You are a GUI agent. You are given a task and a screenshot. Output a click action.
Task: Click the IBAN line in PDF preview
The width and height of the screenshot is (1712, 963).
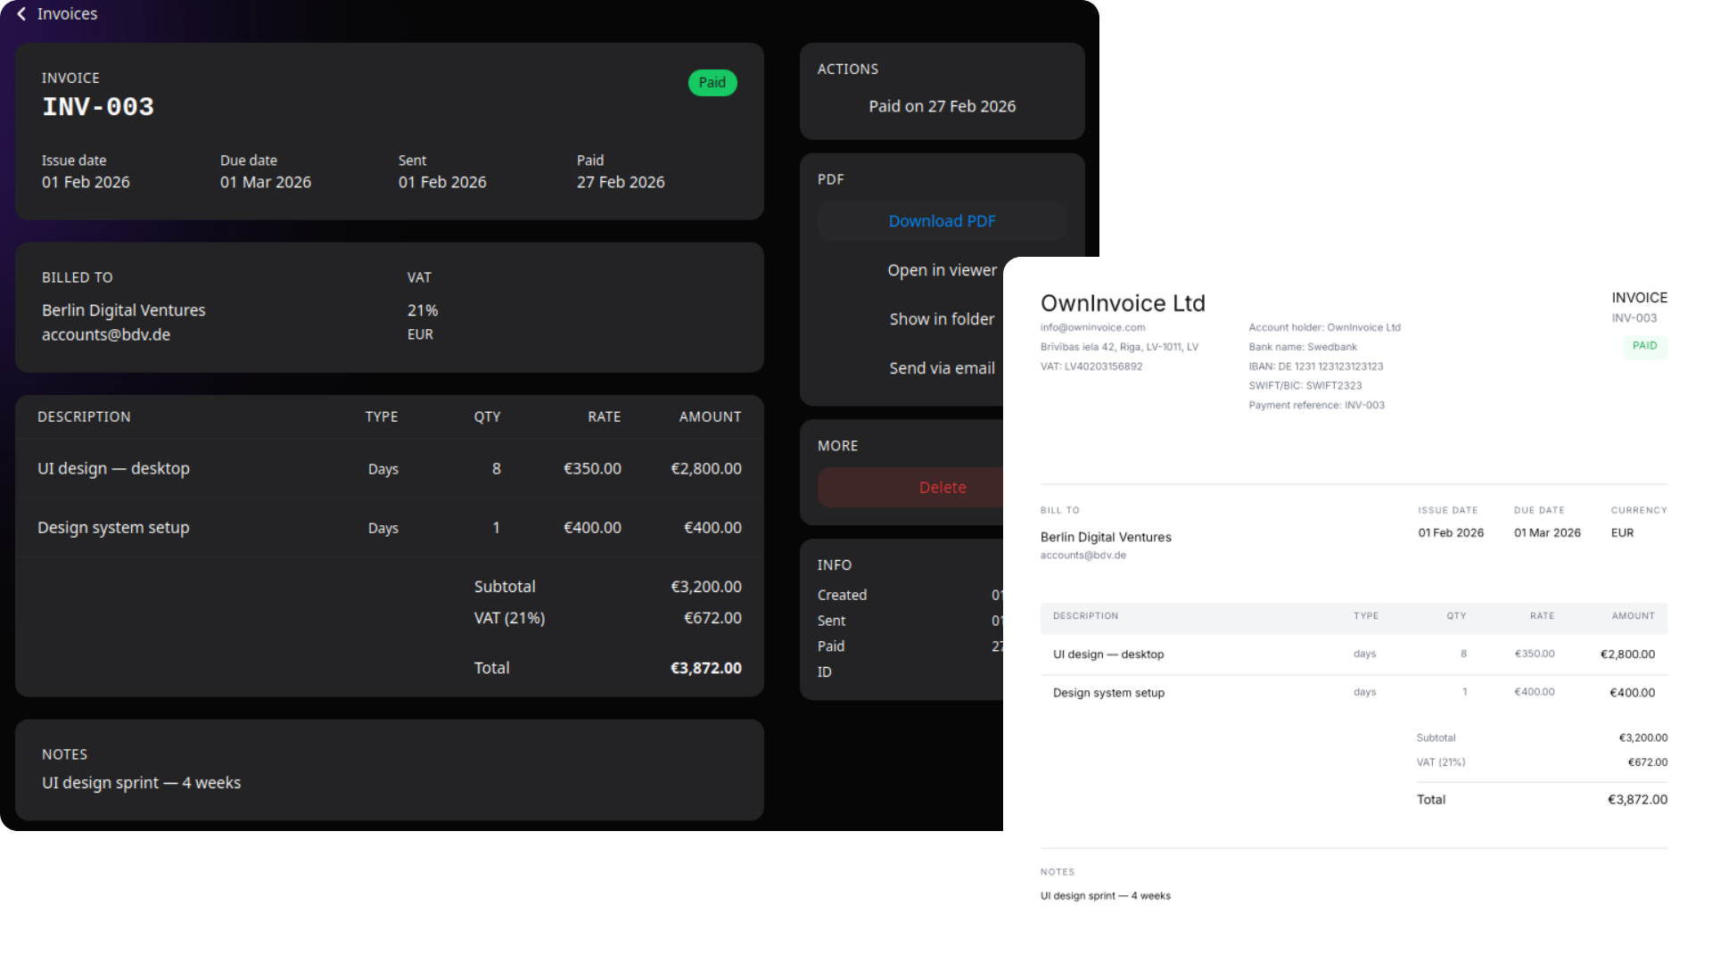point(1316,366)
